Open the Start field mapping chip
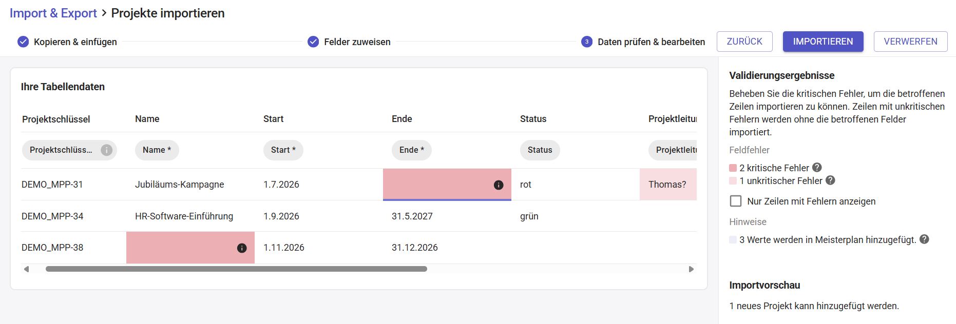This screenshot has height=324, width=956. tap(283, 150)
